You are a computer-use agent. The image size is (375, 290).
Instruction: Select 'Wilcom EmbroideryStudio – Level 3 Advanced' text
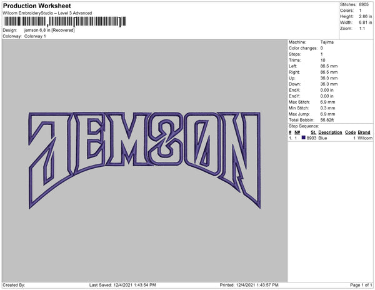(47, 13)
